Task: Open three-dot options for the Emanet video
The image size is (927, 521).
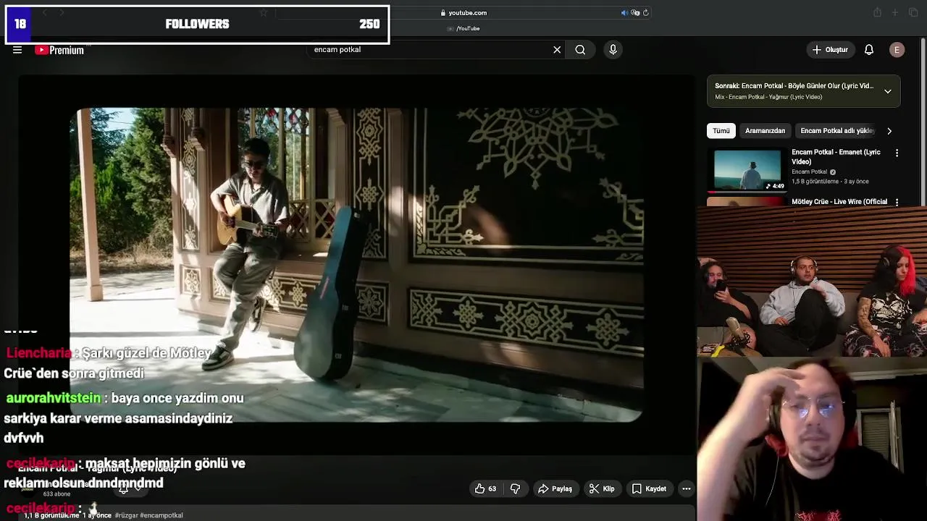Action: point(897,153)
